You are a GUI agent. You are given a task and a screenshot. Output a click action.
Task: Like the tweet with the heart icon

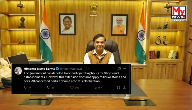[x=72, y=87]
